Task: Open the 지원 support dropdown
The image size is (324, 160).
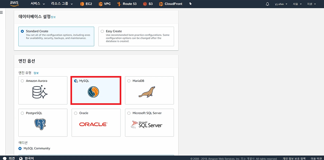Action: tap(311, 4)
